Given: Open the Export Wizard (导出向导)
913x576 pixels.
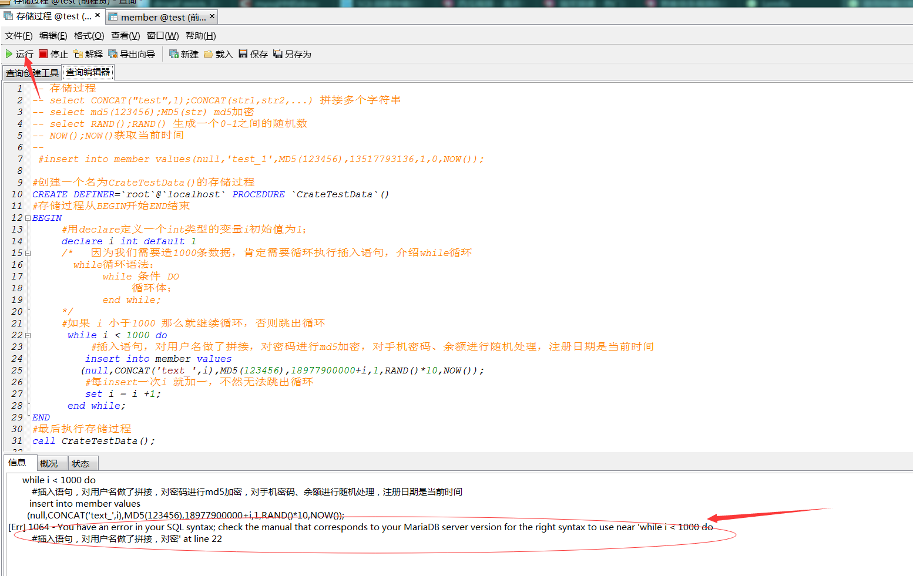Looking at the screenshot, I should [113, 54].
